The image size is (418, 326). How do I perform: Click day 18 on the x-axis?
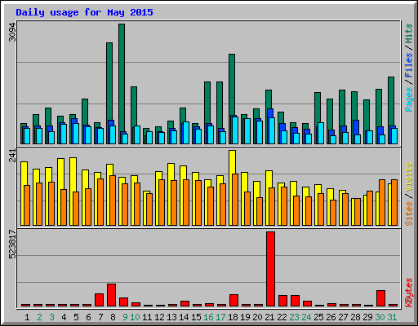pos(233,317)
